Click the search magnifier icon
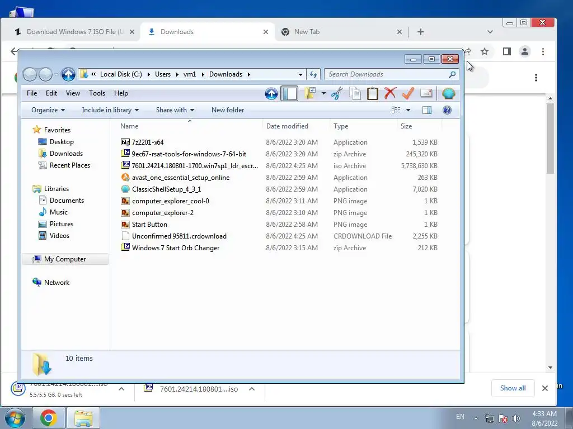Viewport: 573px width, 429px height. [x=452, y=74]
